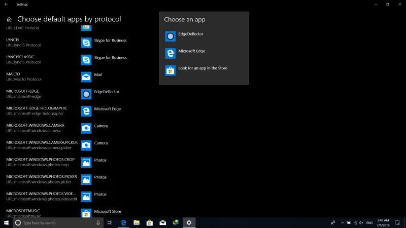Select the MAILTO protocol name

13,74
